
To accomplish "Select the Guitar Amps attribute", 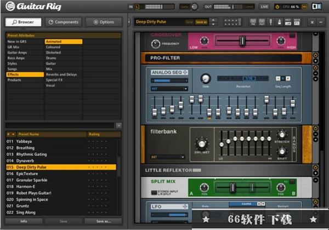I will click(25, 53).
